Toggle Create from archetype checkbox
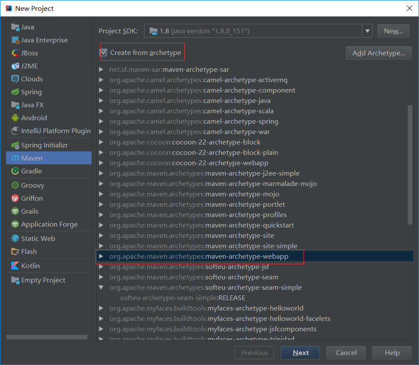The height and width of the screenshot is (365, 419). [x=104, y=53]
